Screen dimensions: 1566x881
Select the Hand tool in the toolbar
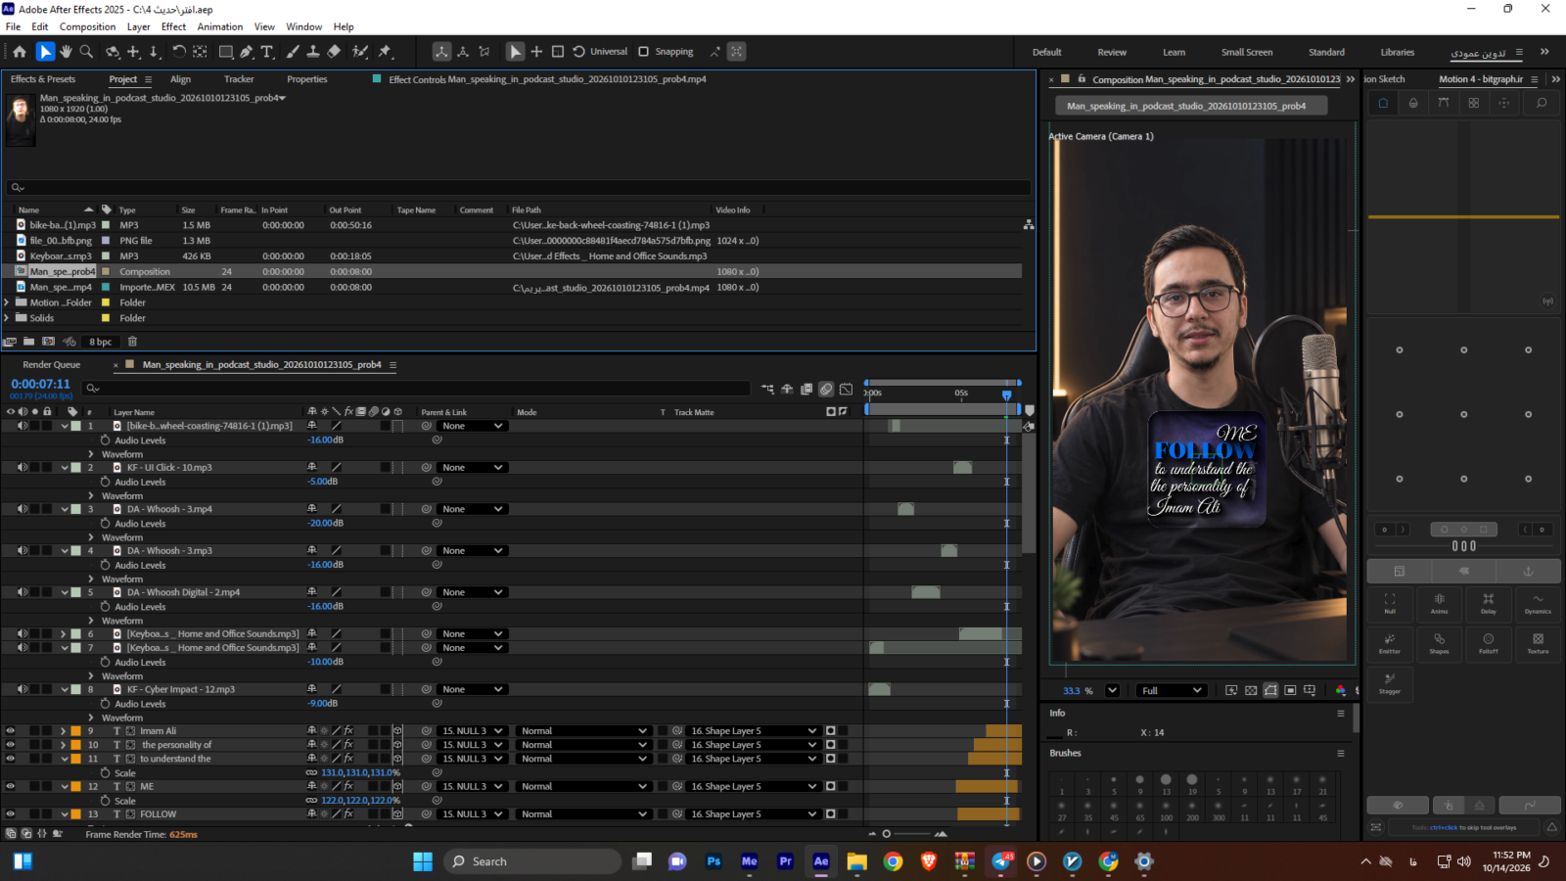(66, 52)
